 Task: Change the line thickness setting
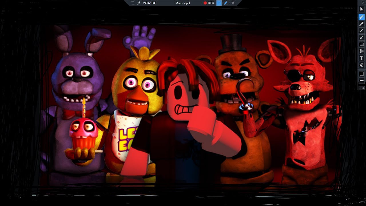click(361, 81)
